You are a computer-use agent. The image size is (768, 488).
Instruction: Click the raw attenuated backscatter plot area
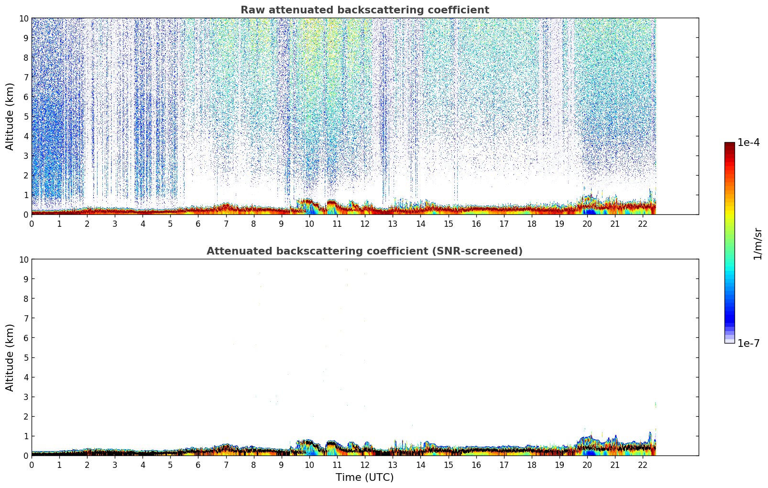(365, 116)
